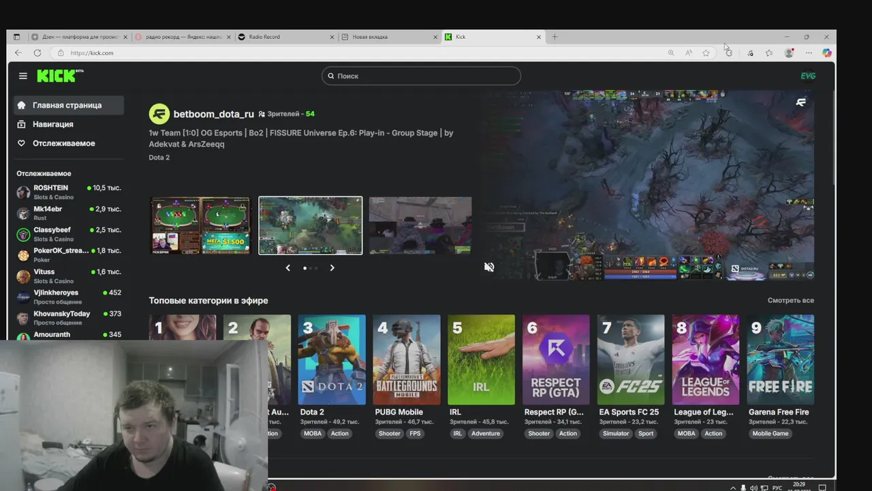Open Mk14ebr followed channel

point(69,213)
